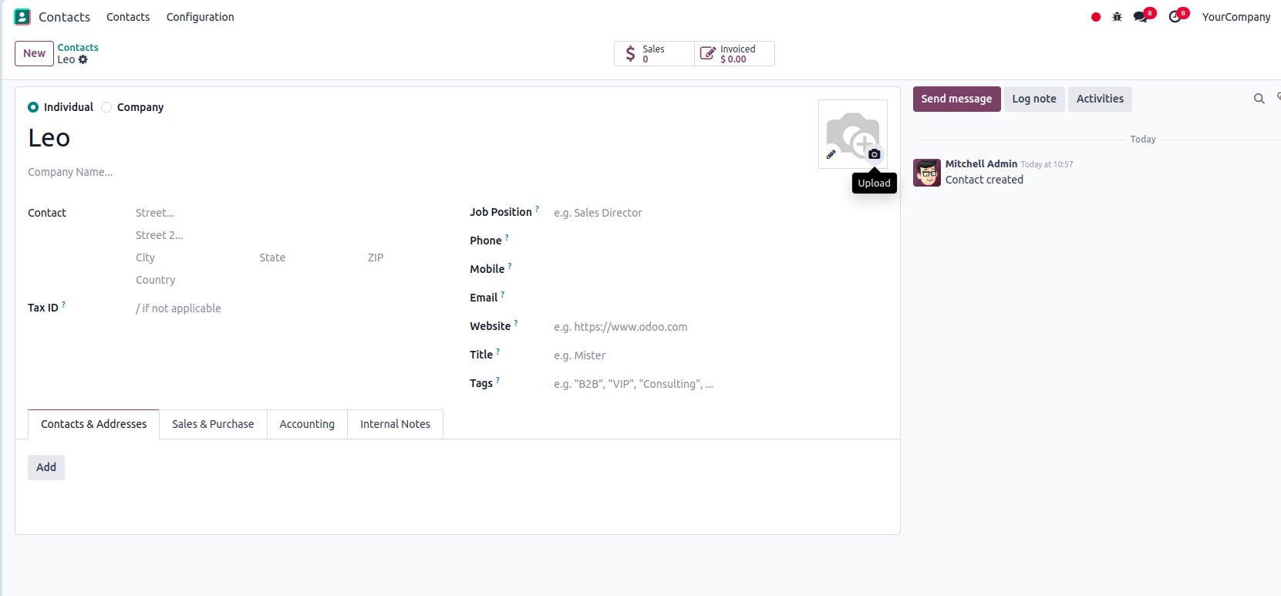Click the Contacts app logo icon
The width and height of the screenshot is (1281, 596).
22,17
